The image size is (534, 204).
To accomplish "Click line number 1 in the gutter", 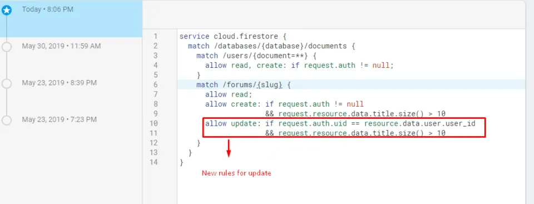I will click(155, 36).
